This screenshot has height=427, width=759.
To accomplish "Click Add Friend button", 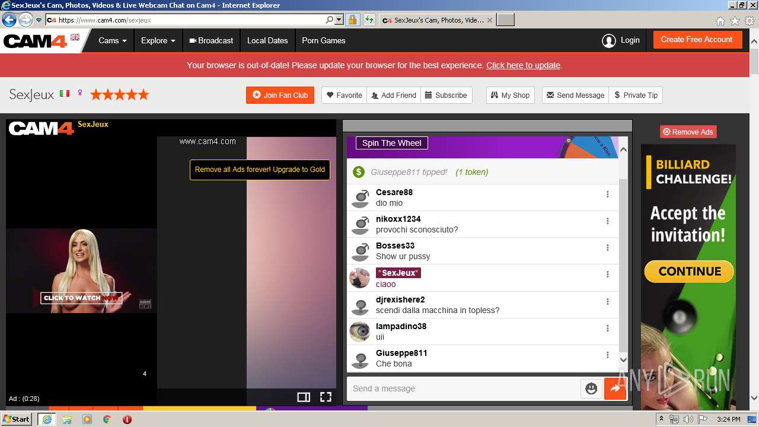I will click(x=394, y=95).
